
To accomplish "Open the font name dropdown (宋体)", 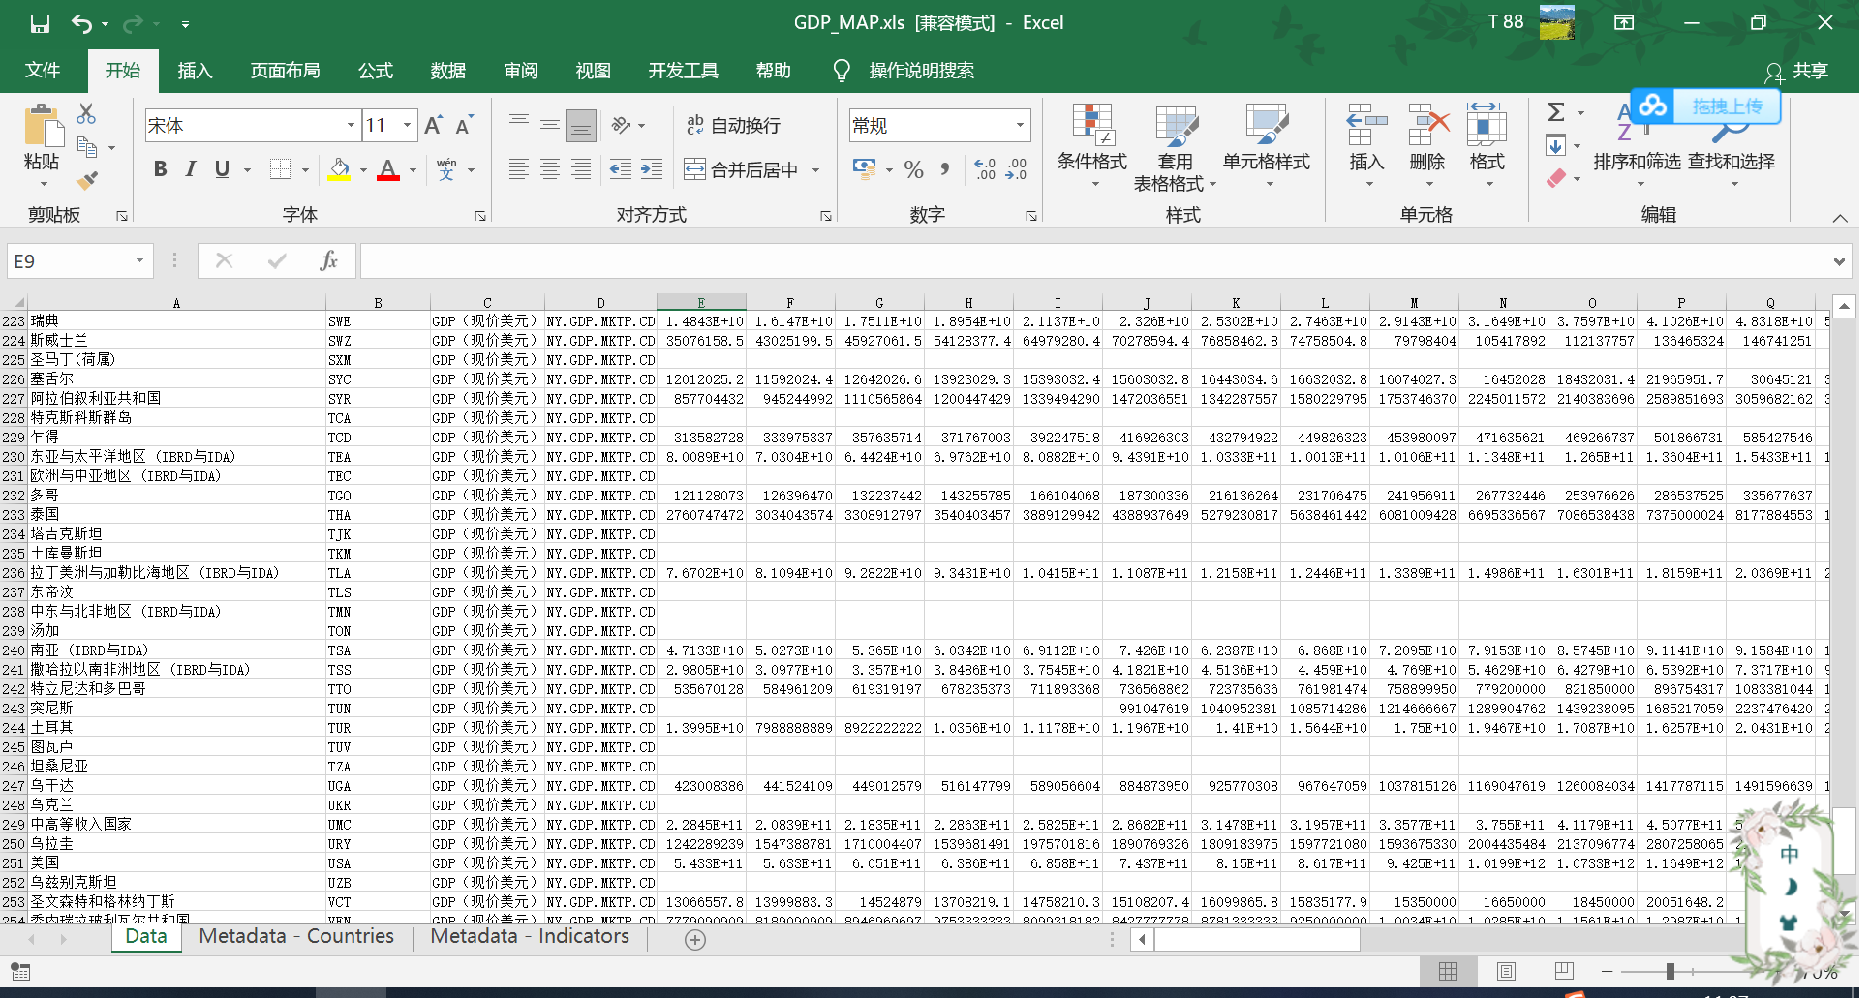I will [351, 125].
